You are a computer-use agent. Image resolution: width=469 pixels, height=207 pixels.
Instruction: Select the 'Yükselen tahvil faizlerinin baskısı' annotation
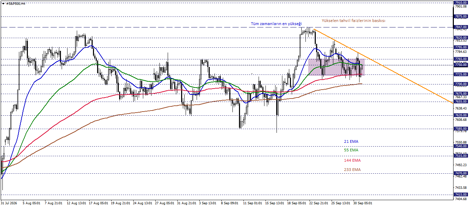pos(353,21)
